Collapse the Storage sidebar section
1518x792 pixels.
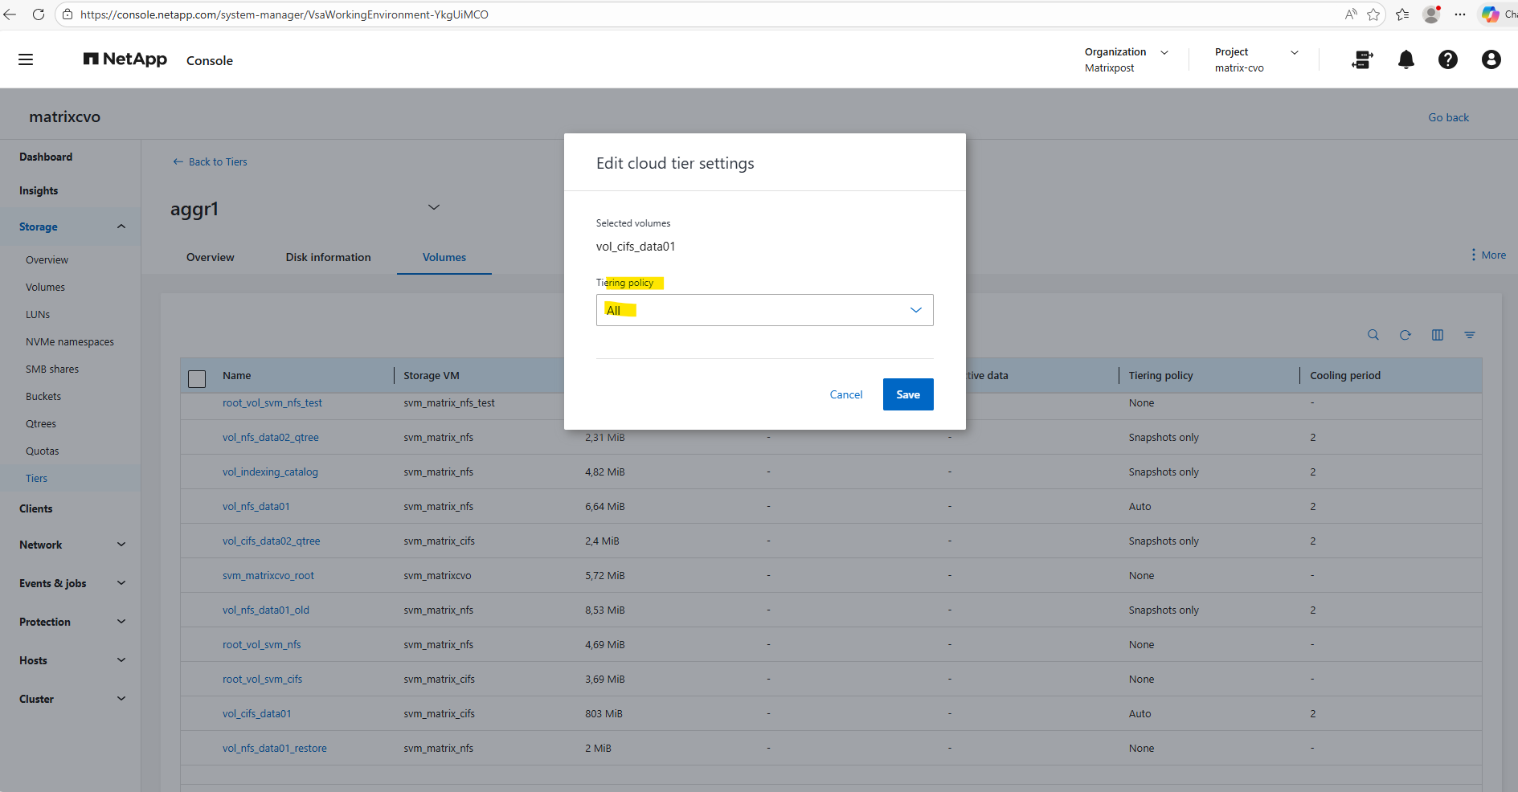pos(121,227)
